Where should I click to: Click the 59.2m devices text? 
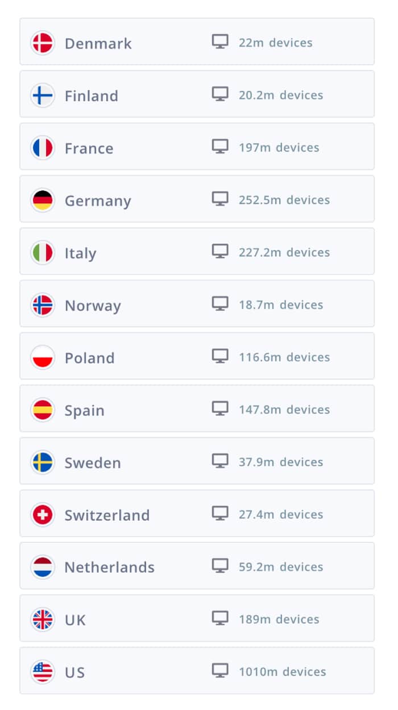pos(281,567)
